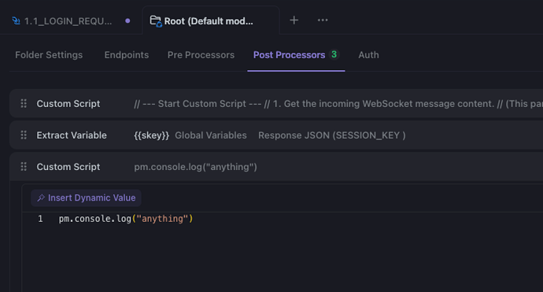This screenshot has width=543, height=292.
Task: Click the magic wand icon for dynamic value
Action: 41,198
